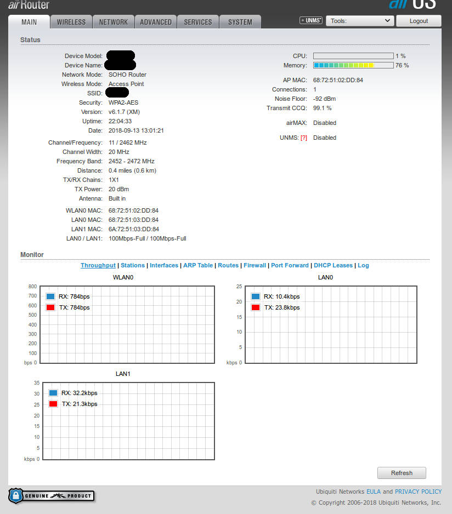
Task: Click the TX/RX Chains value 1X1
Action: pyautogui.click(x=114, y=180)
